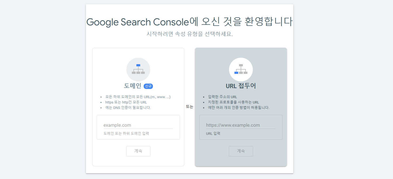Click the https 또는 http인 모든 URL bullet
The image size is (393, 179).
(126, 102)
